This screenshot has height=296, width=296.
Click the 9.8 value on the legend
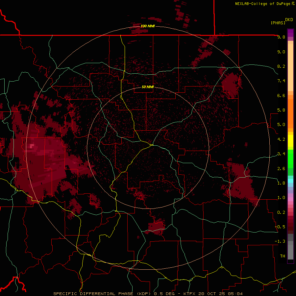point(281,37)
